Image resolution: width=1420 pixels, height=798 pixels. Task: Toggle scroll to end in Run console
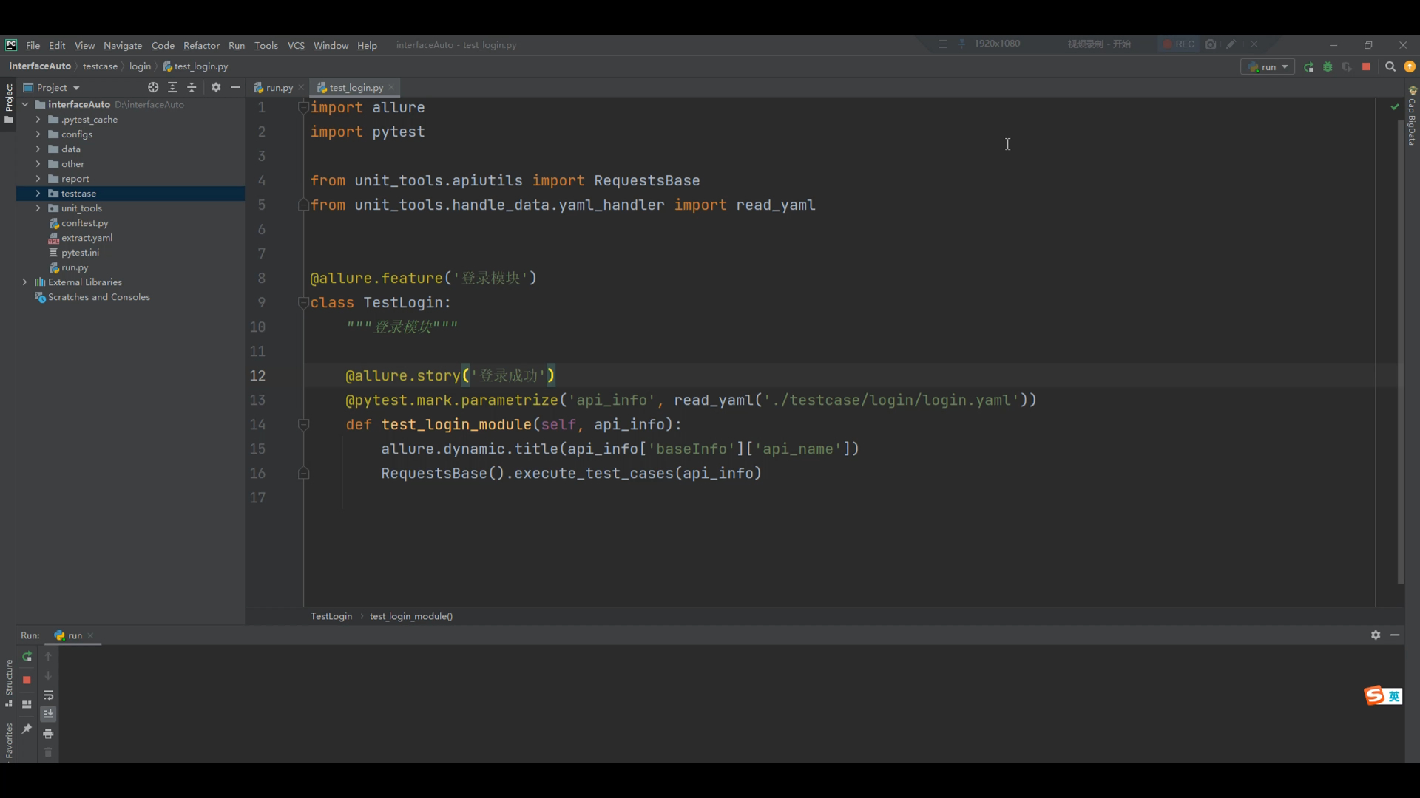pyautogui.click(x=48, y=714)
